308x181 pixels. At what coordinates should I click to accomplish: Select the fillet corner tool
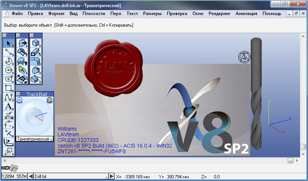click(x=9, y=124)
